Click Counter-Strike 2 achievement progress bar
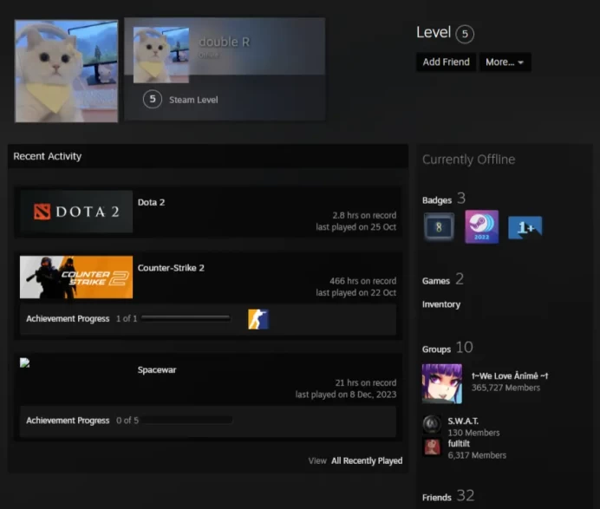The height and width of the screenshot is (509, 600). tap(186, 318)
